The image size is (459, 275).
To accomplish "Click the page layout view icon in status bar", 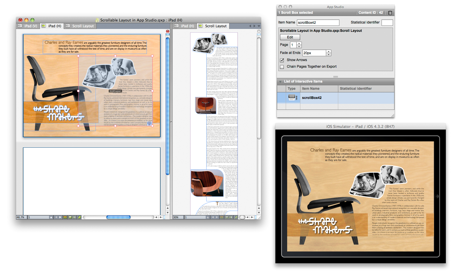I will pos(65,217).
